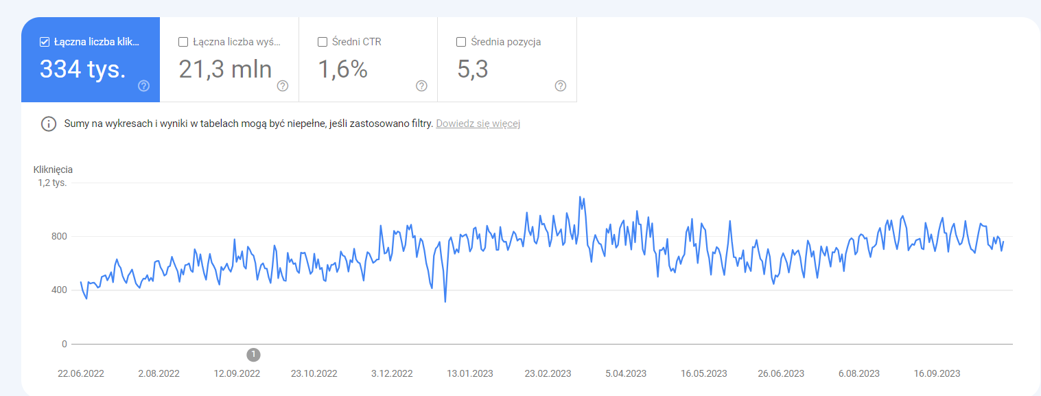Click the Kliknięcia axis title
The image size is (1041, 396).
[x=54, y=170]
